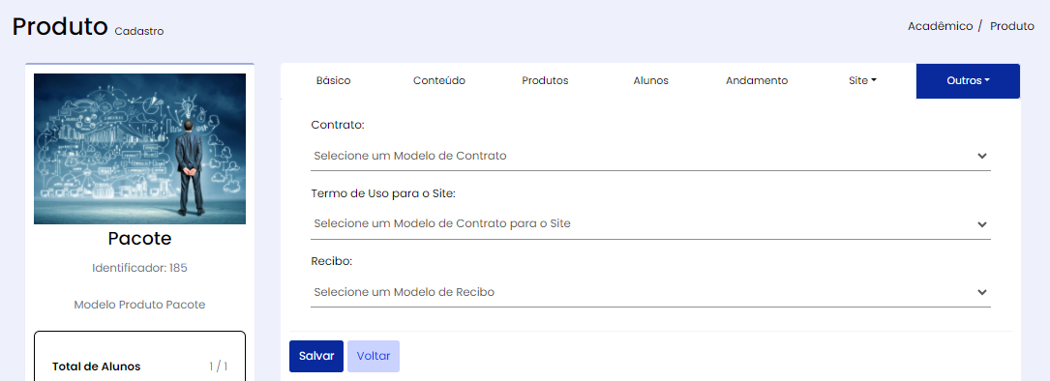
Task: Select the Produtos tab
Action: tap(545, 81)
